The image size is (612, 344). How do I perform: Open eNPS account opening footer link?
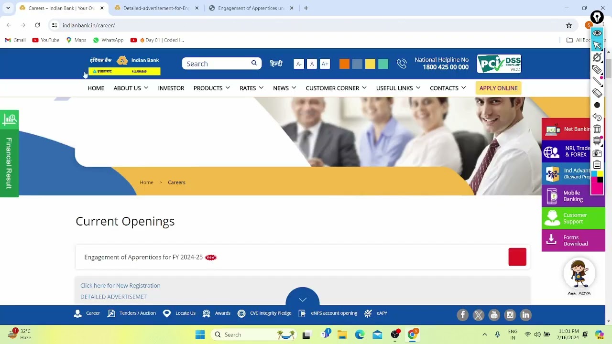328,313
